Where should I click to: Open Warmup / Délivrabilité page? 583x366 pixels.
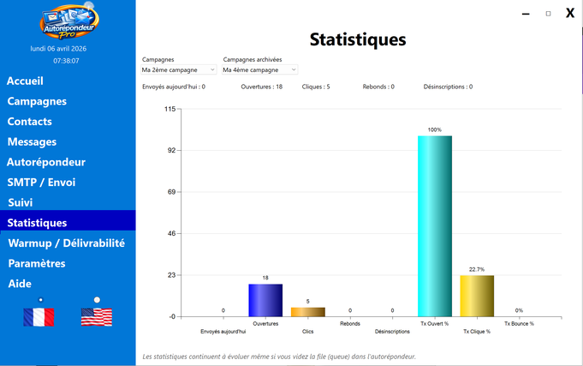click(67, 243)
